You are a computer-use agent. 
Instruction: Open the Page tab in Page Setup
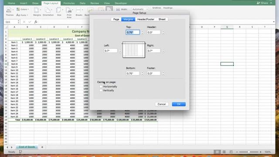[x=116, y=19]
